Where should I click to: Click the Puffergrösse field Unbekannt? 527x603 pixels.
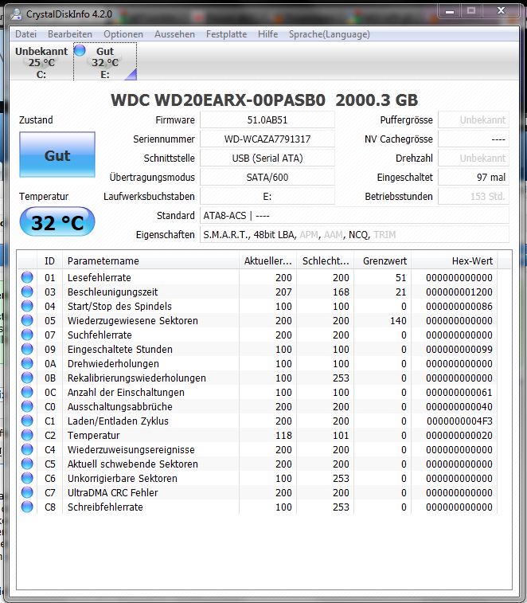pyautogui.click(x=474, y=120)
